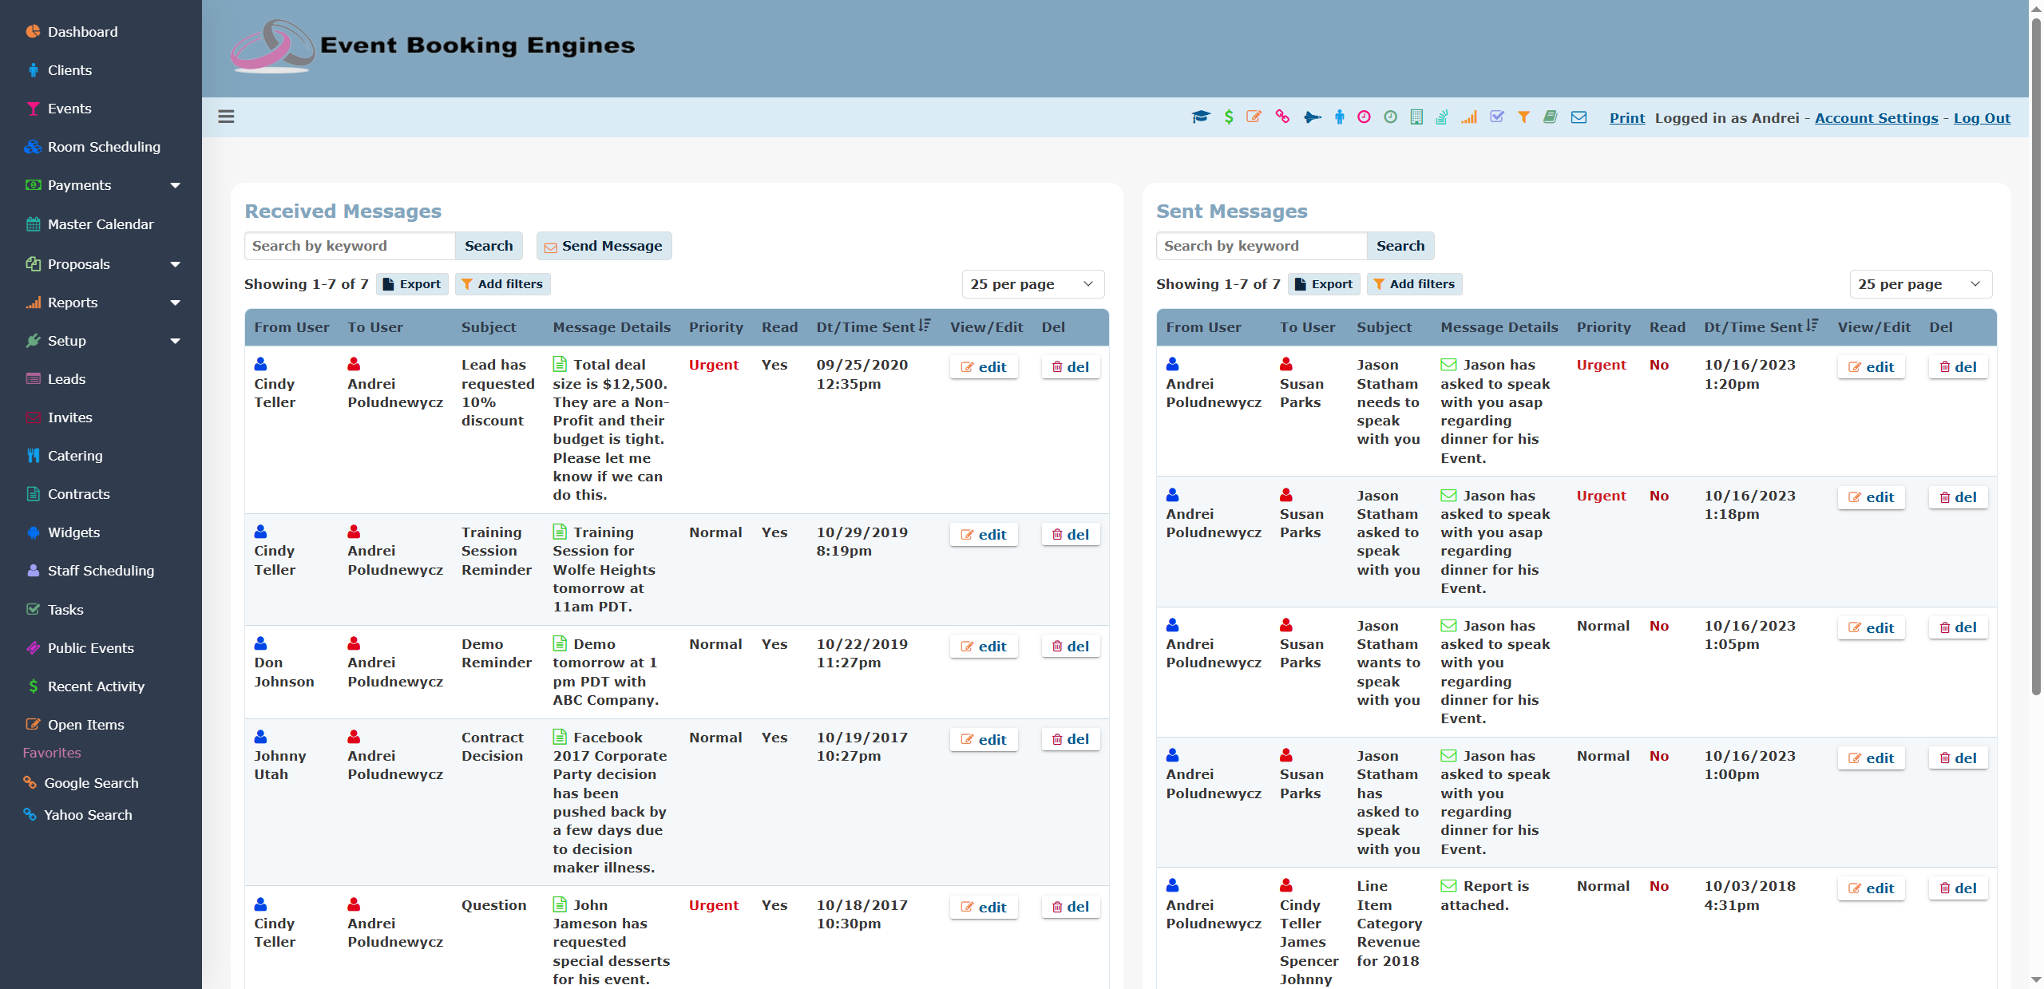Click the graduation cap icon in toolbar
Screen dimensions: 2044x989
pyautogui.click(x=1201, y=117)
